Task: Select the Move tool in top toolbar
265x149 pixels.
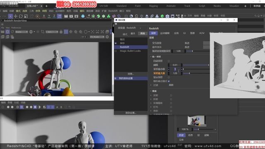Action: click(16, 16)
